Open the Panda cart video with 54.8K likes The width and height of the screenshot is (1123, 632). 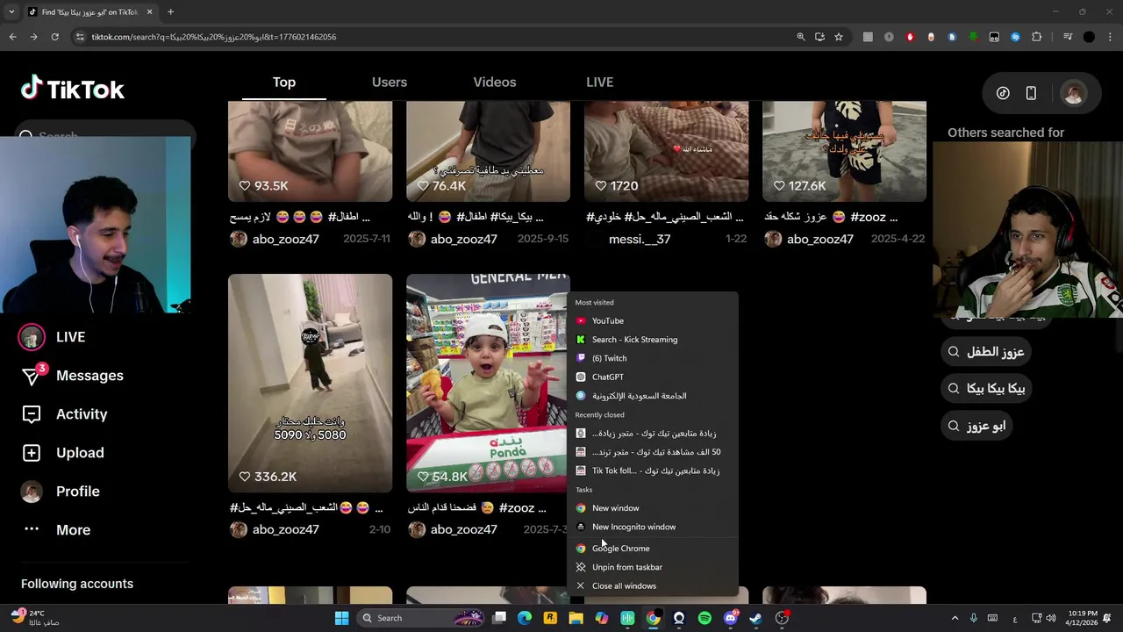[x=487, y=384]
